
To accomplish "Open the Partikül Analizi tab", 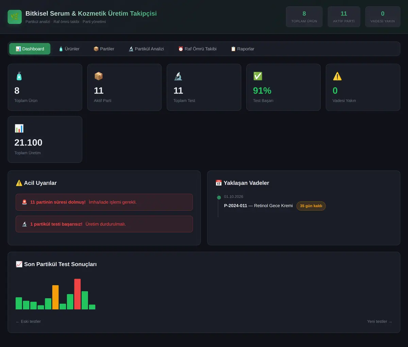I will tap(146, 49).
